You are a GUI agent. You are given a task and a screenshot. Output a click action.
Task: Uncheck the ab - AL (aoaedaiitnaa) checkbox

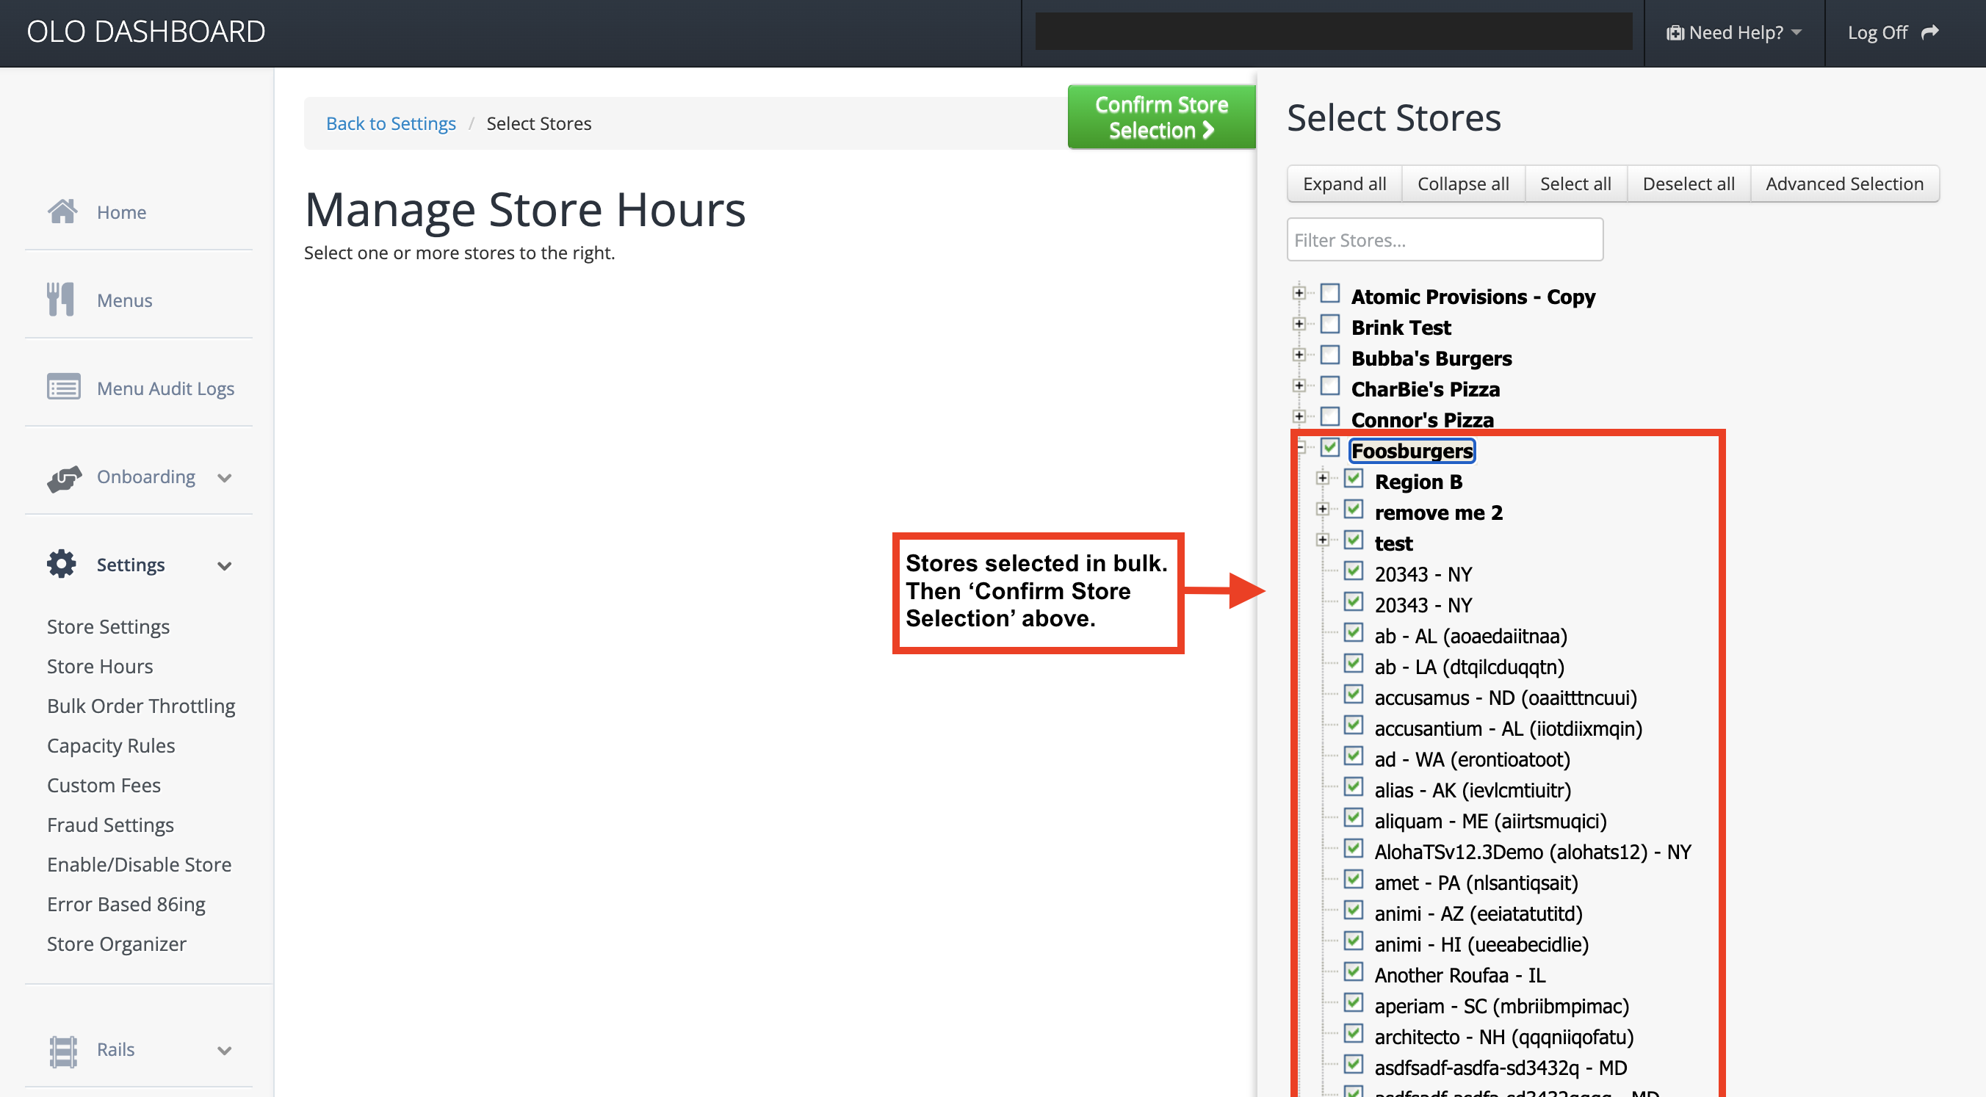point(1353,632)
